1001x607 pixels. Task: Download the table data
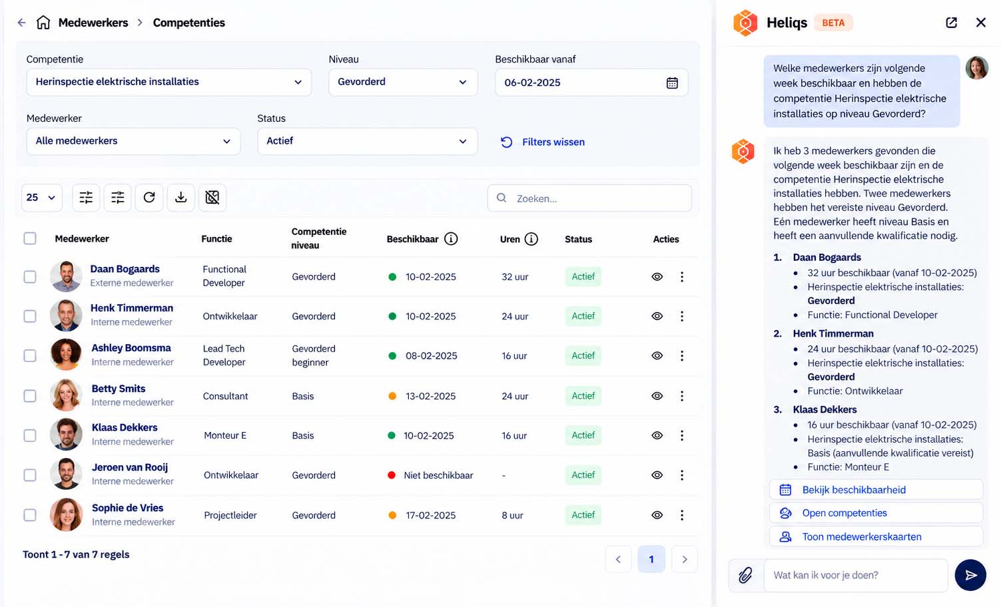(180, 198)
